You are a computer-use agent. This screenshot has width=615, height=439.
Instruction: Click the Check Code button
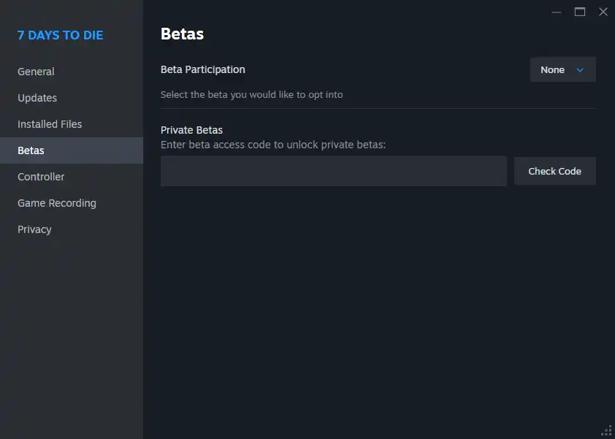(x=554, y=171)
